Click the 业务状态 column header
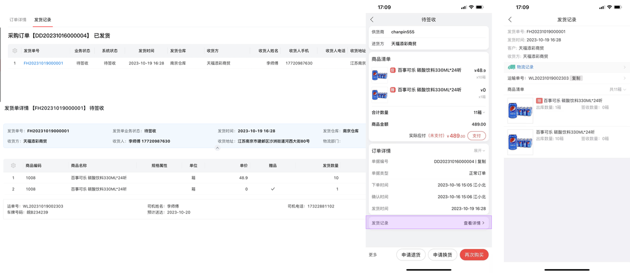Image resolution: width=630 pixels, height=273 pixels. [82, 51]
